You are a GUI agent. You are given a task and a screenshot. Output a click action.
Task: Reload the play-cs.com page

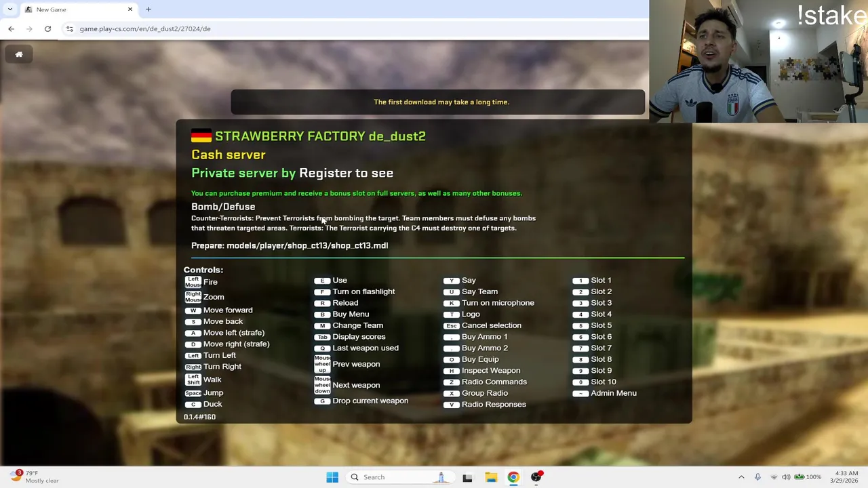[47, 28]
